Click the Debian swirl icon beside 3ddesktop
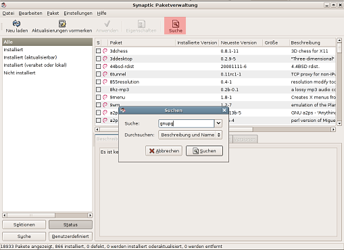The height and width of the screenshot is (250, 344). tap(105, 59)
